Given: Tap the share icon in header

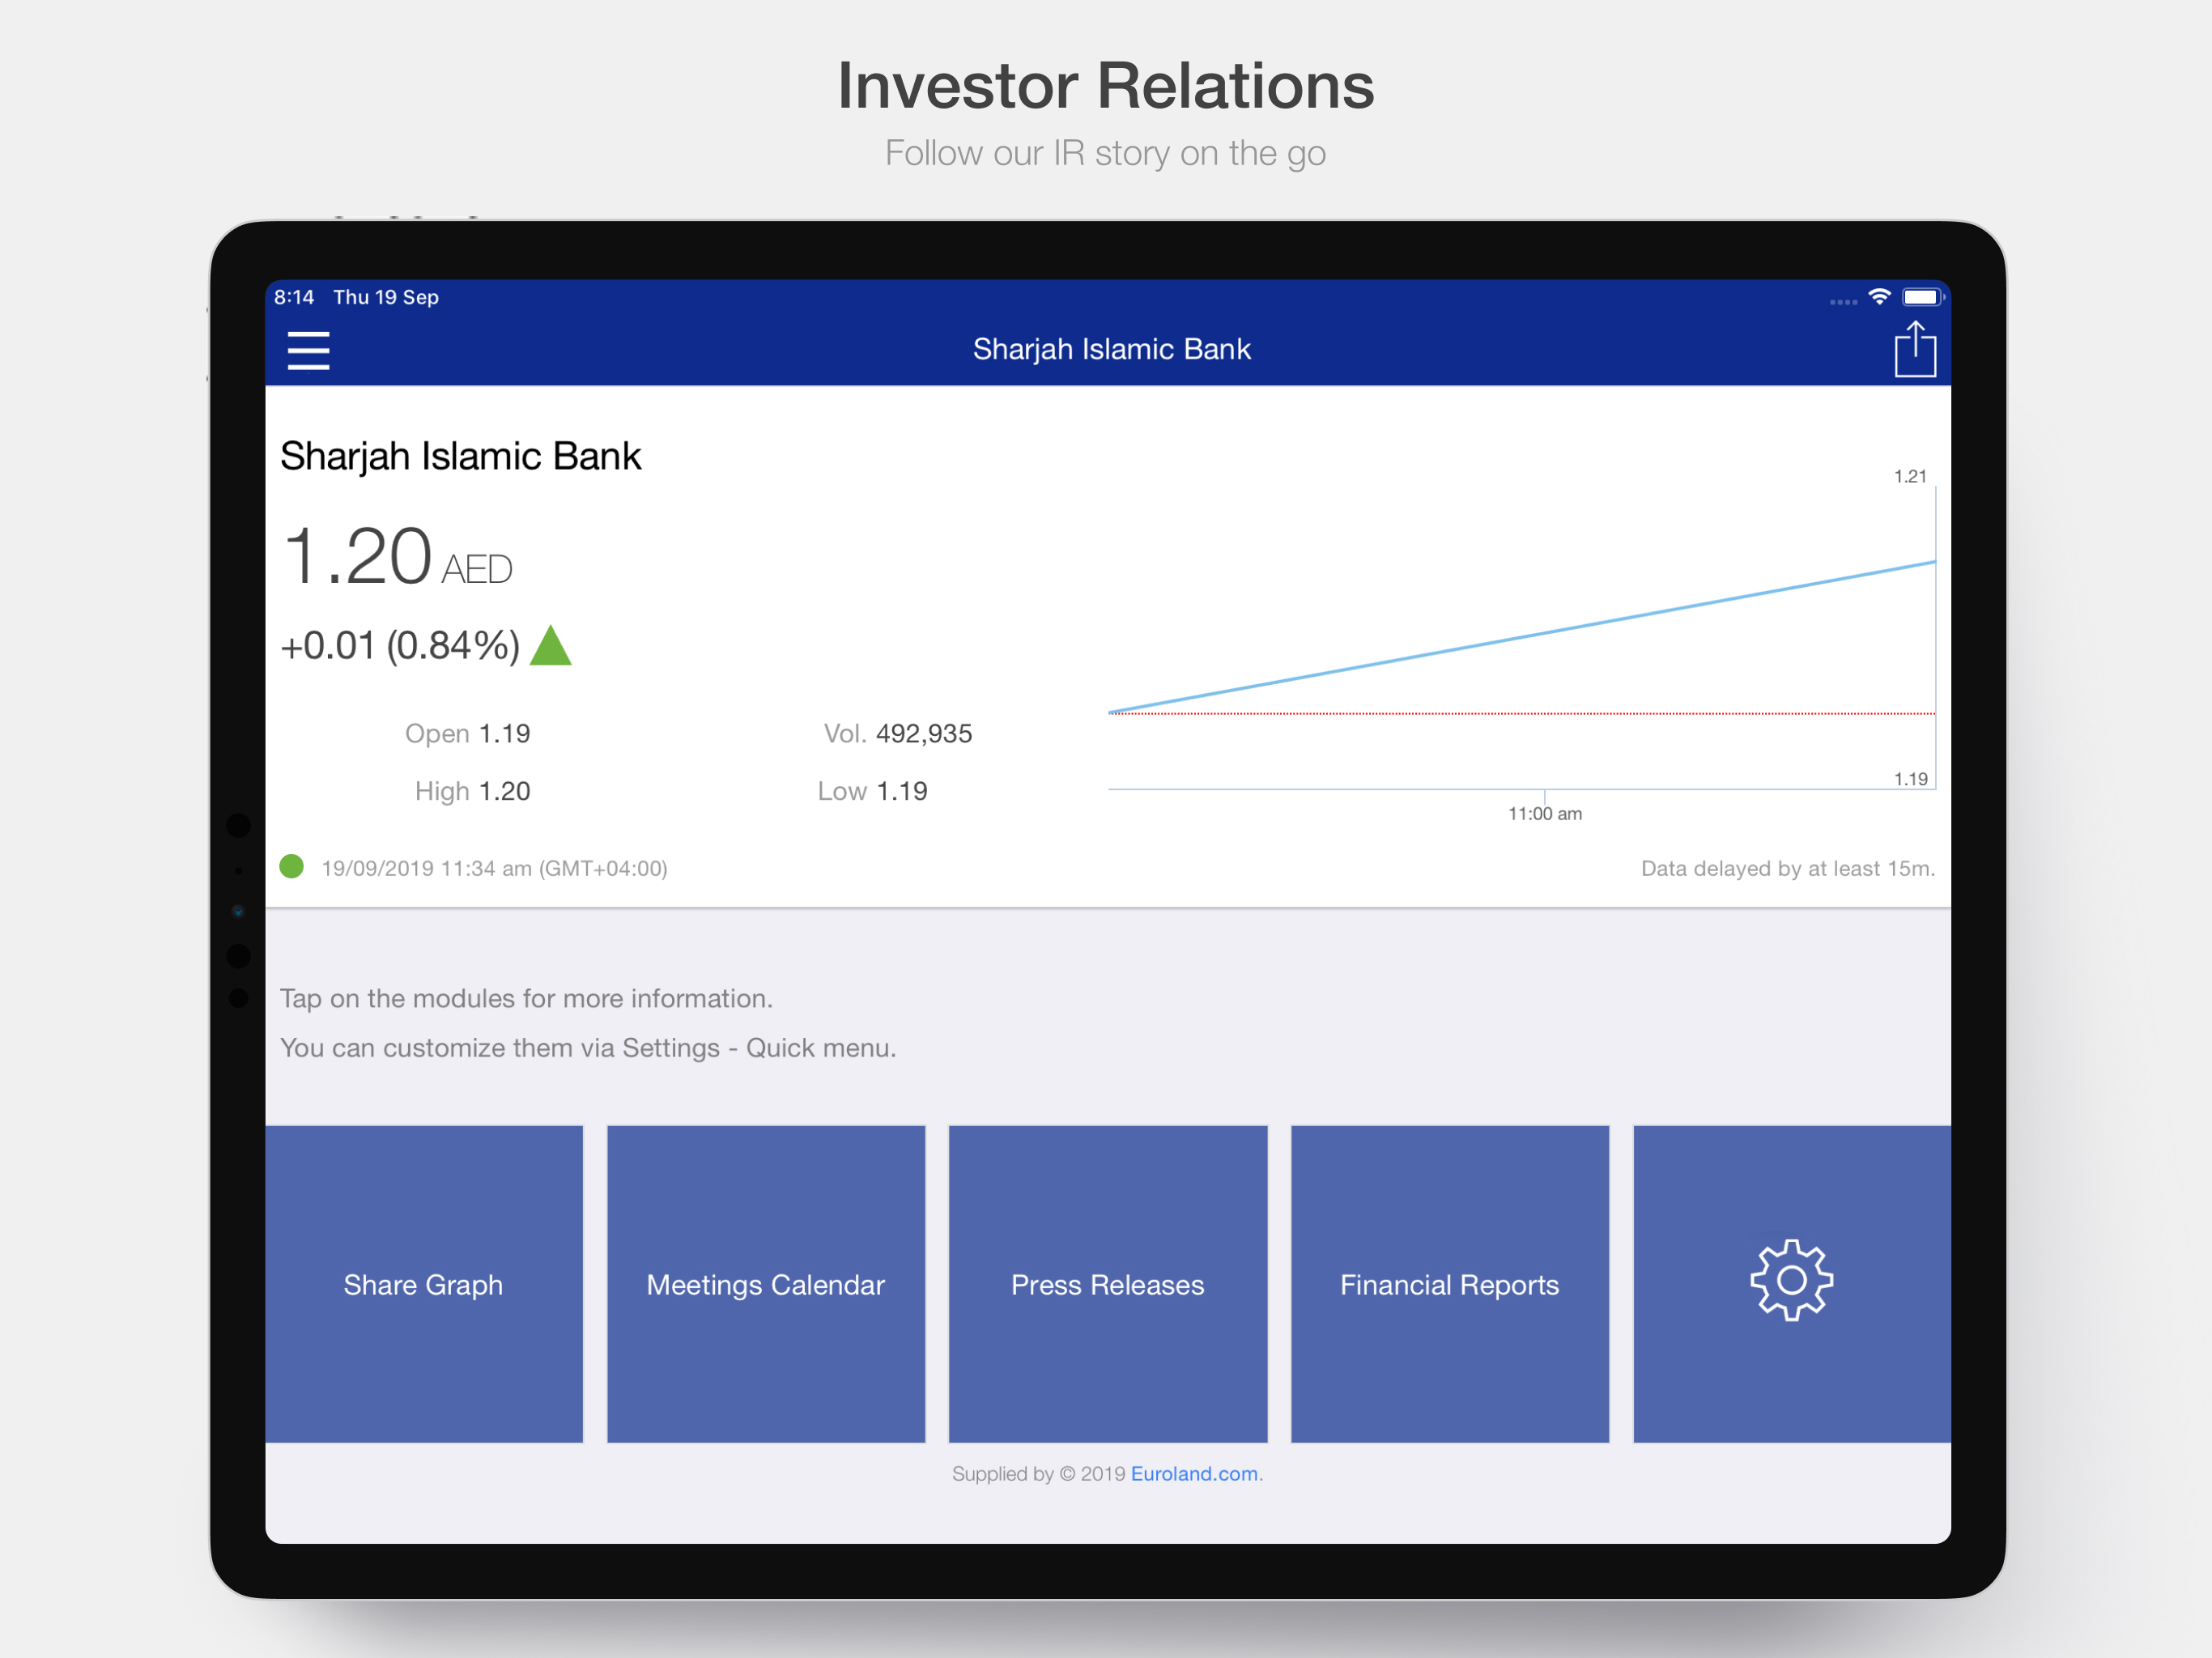Looking at the screenshot, I should pyautogui.click(x=1915, y=349).
